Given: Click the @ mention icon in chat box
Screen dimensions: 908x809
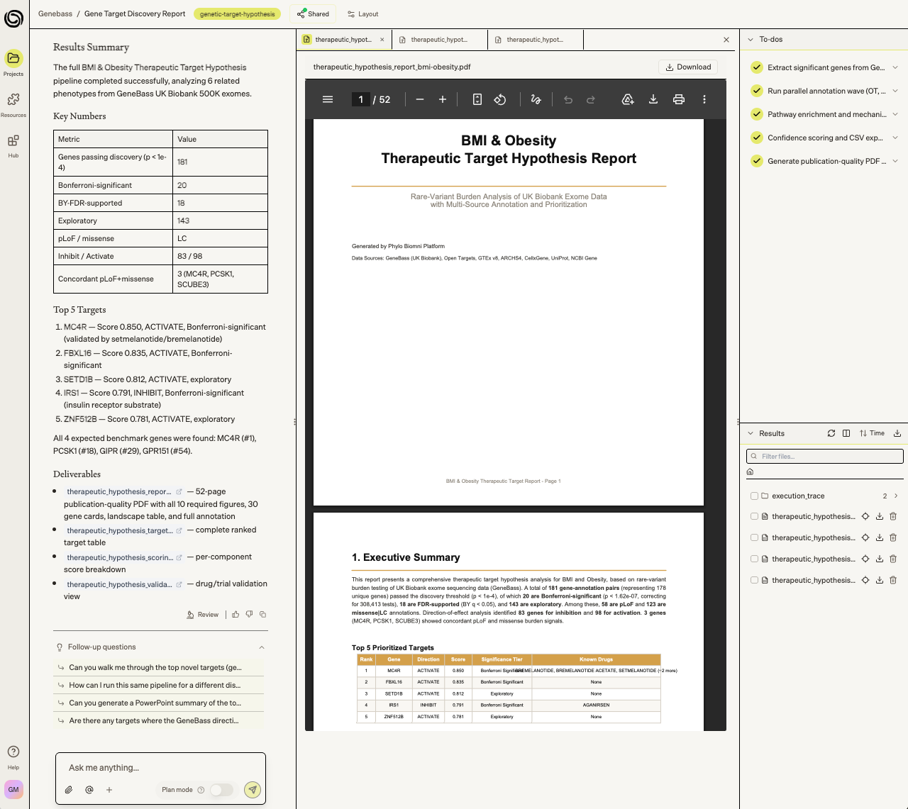Looking at the screenshot, I should pyautogui.click(x=89, y=790).
